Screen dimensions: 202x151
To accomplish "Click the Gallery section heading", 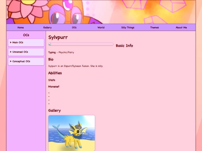I will click(54, 111).
